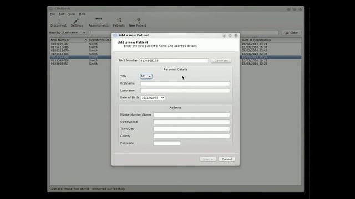This screenshot has height=199, width=355.
Task: Sort by NHS Number column header
Action: point(69,40)
